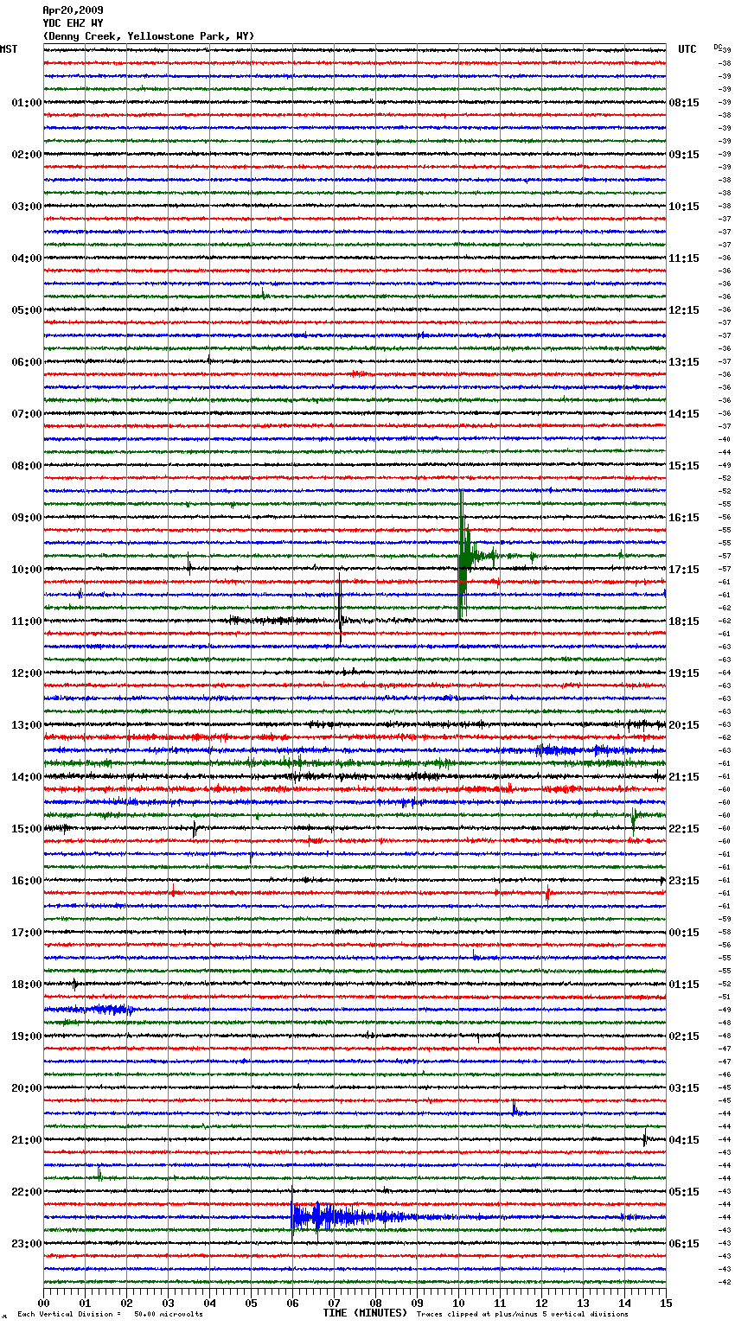
Task: Select the 05:00 MST time label
Action: [x=27, y=310]
